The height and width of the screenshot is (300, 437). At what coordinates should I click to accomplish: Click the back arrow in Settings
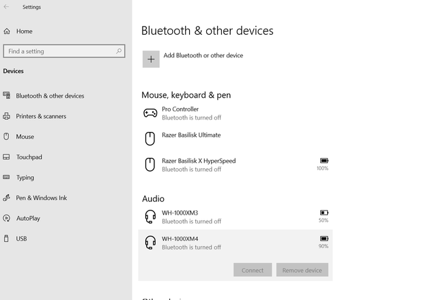(x=6, y=7)
